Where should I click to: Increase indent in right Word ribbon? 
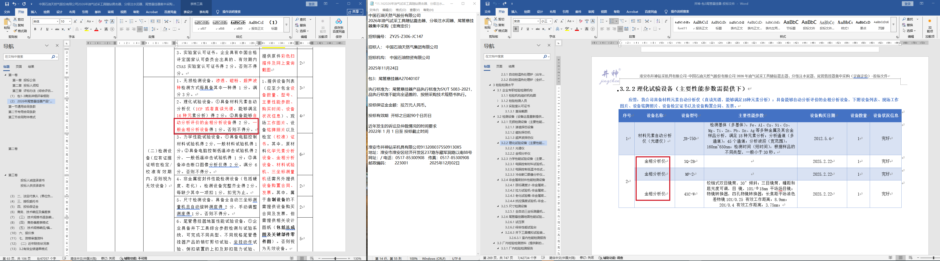639,21
